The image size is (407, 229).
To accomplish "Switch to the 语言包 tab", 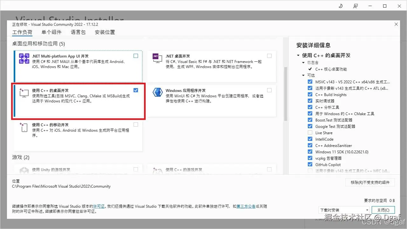I will [x=78, y=32].
